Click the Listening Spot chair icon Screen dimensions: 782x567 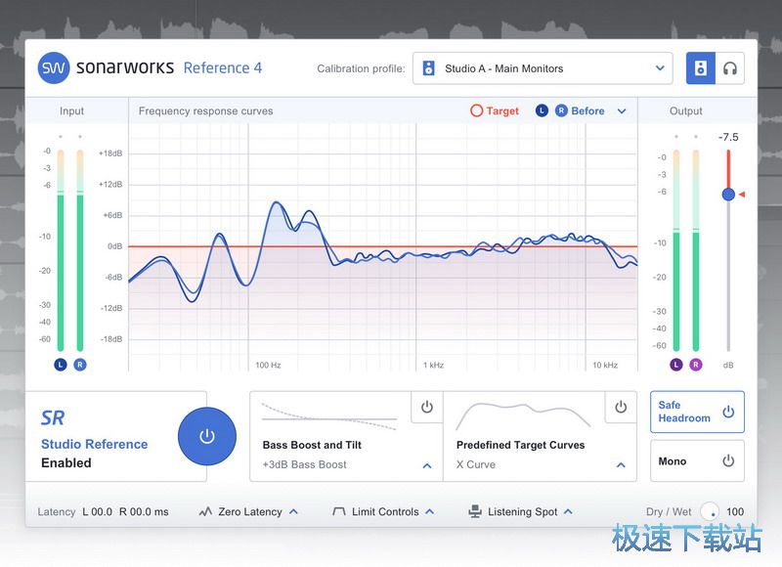coord(474,511)
